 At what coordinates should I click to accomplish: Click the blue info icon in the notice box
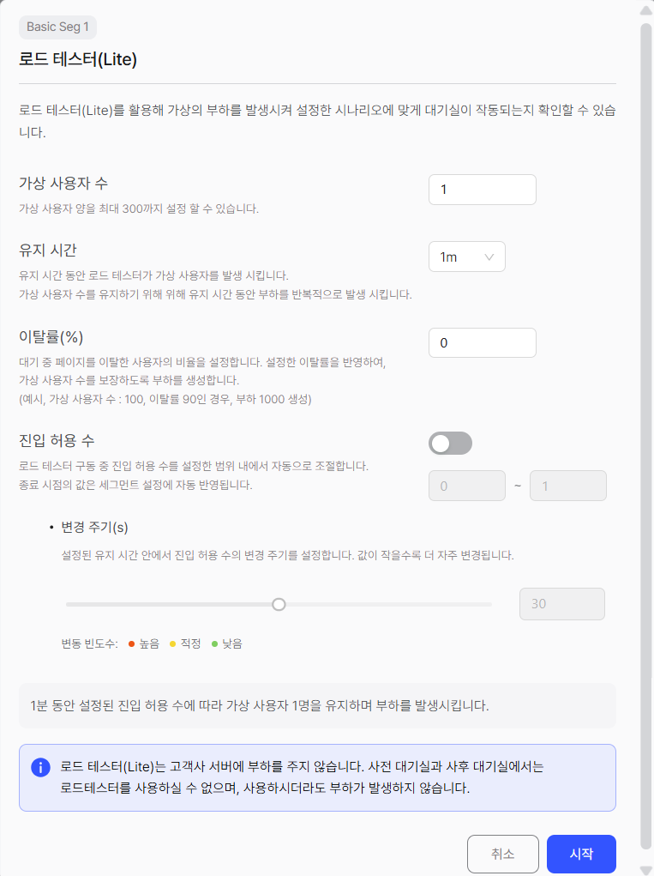tap(39, 767)
